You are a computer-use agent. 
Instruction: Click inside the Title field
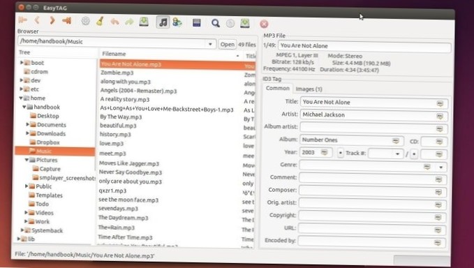coord(374,103)
